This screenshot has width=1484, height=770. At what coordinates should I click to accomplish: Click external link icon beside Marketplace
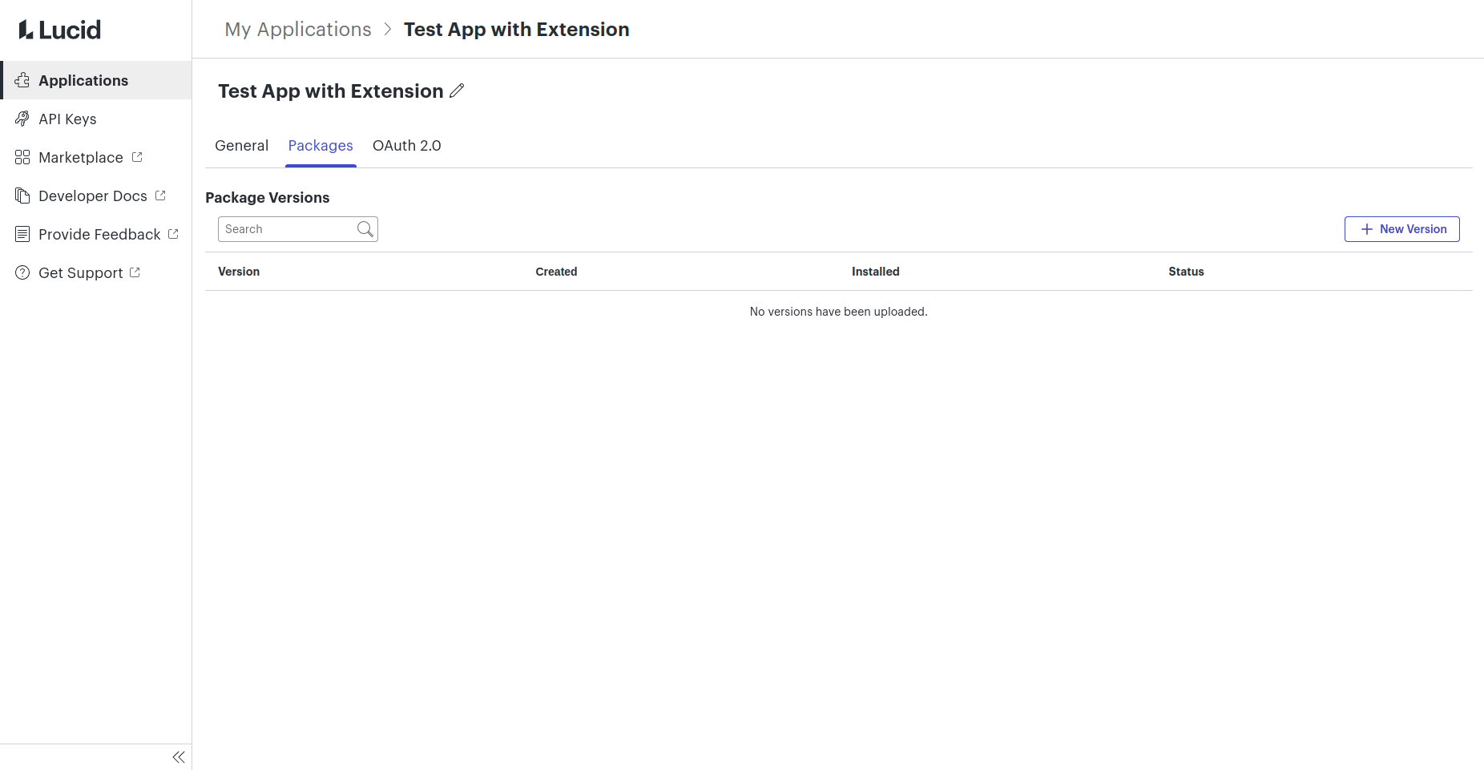137,157
